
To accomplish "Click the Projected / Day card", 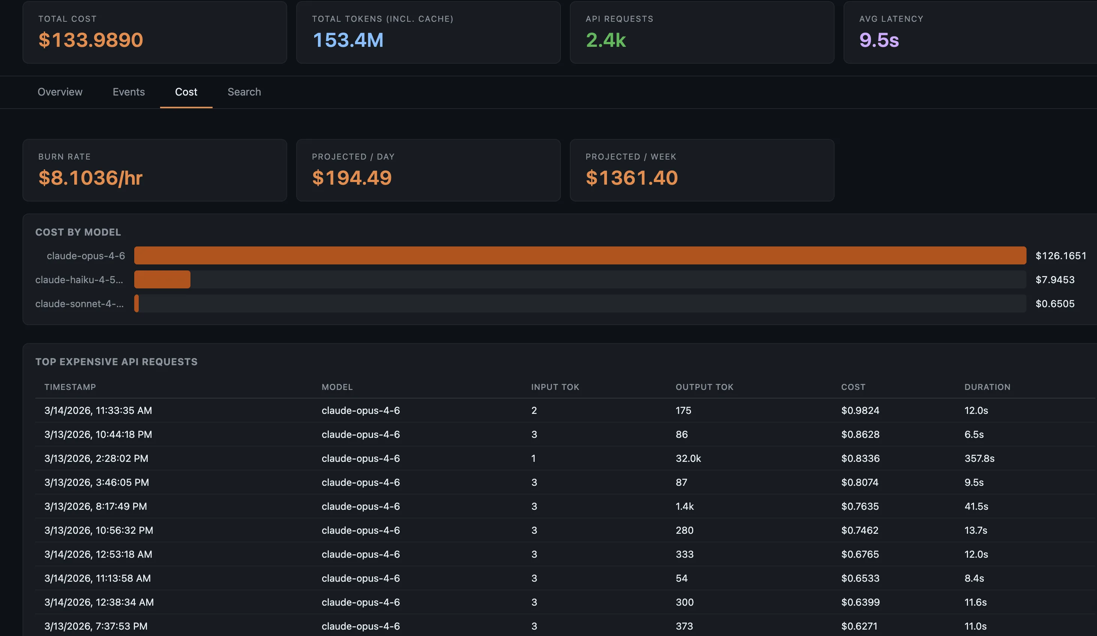I will click(x=429, y=170).
